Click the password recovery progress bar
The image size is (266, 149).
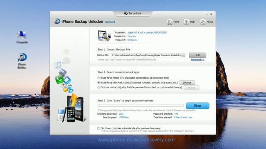pyautogui.click(x=140, y=106)
